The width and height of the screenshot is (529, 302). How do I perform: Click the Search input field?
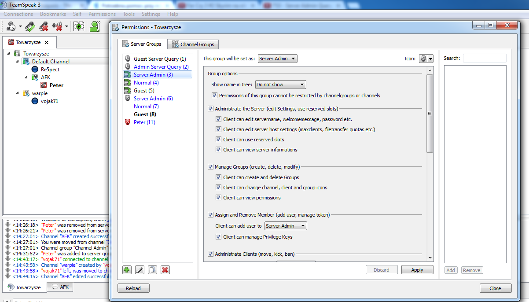pyautogui.click(x=485, y=58)
